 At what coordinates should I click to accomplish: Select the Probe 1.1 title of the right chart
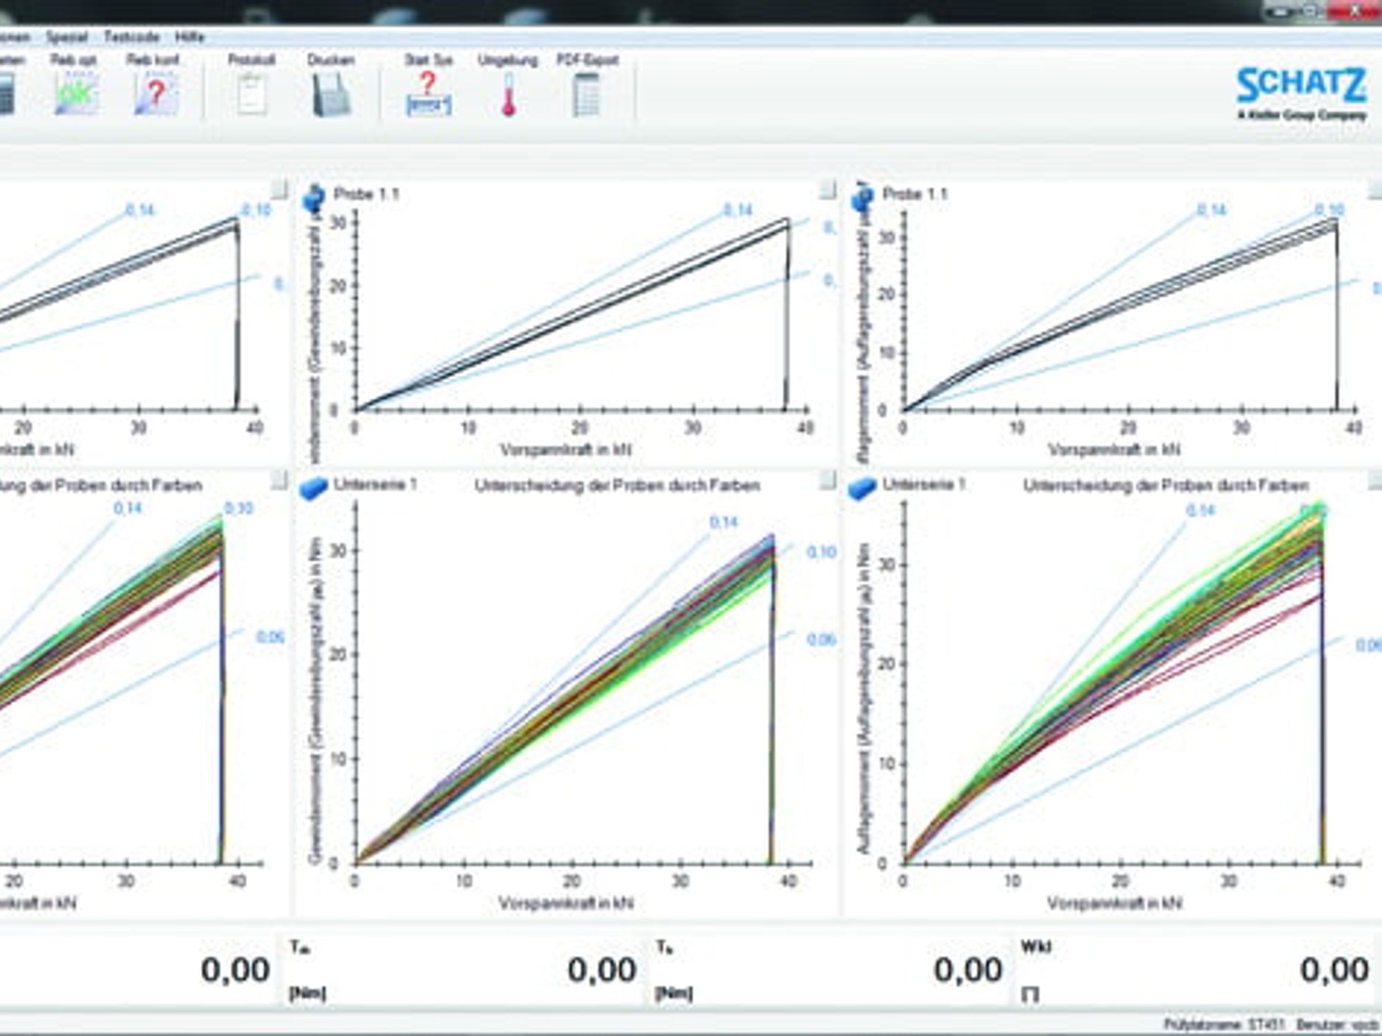click(x=915, y=194)
